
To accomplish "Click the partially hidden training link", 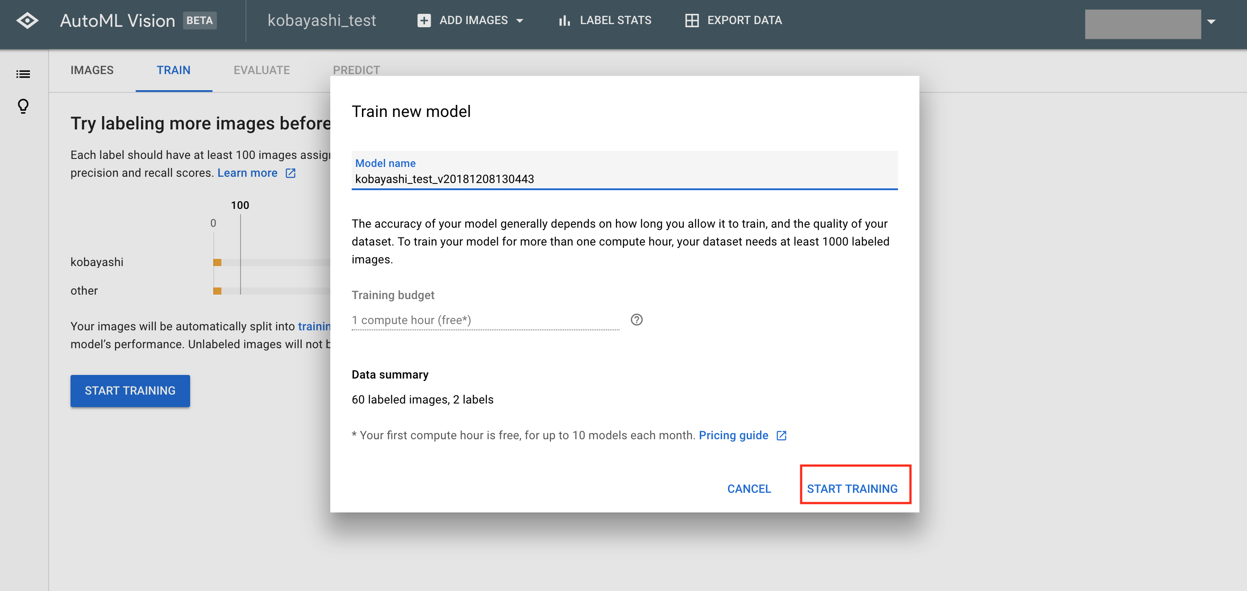I will tap(314, 326).
